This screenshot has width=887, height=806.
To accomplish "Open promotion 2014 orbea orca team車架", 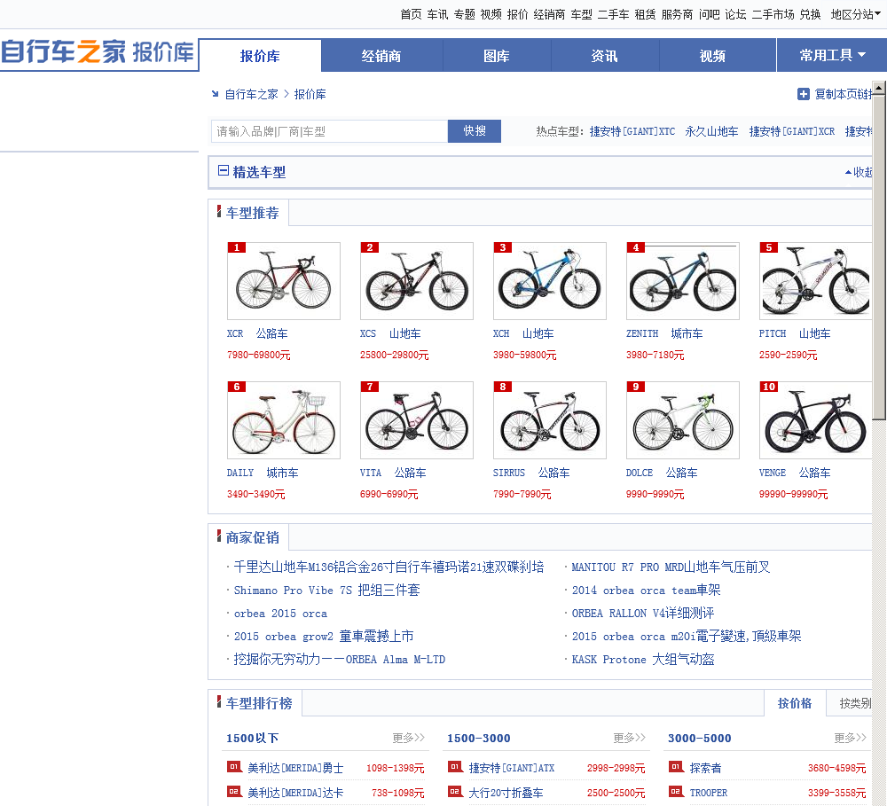I will coord(646,590).
